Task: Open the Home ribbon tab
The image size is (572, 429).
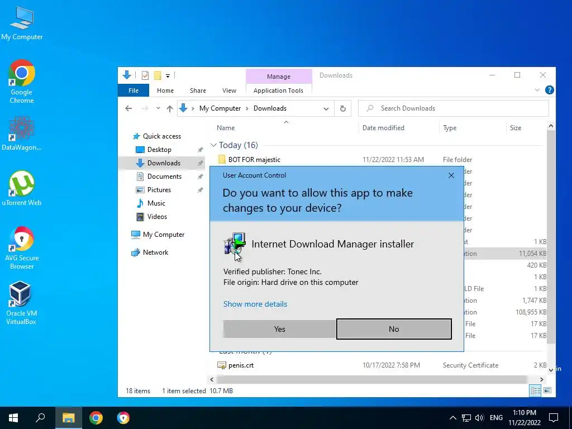Action: coord(165,90)
